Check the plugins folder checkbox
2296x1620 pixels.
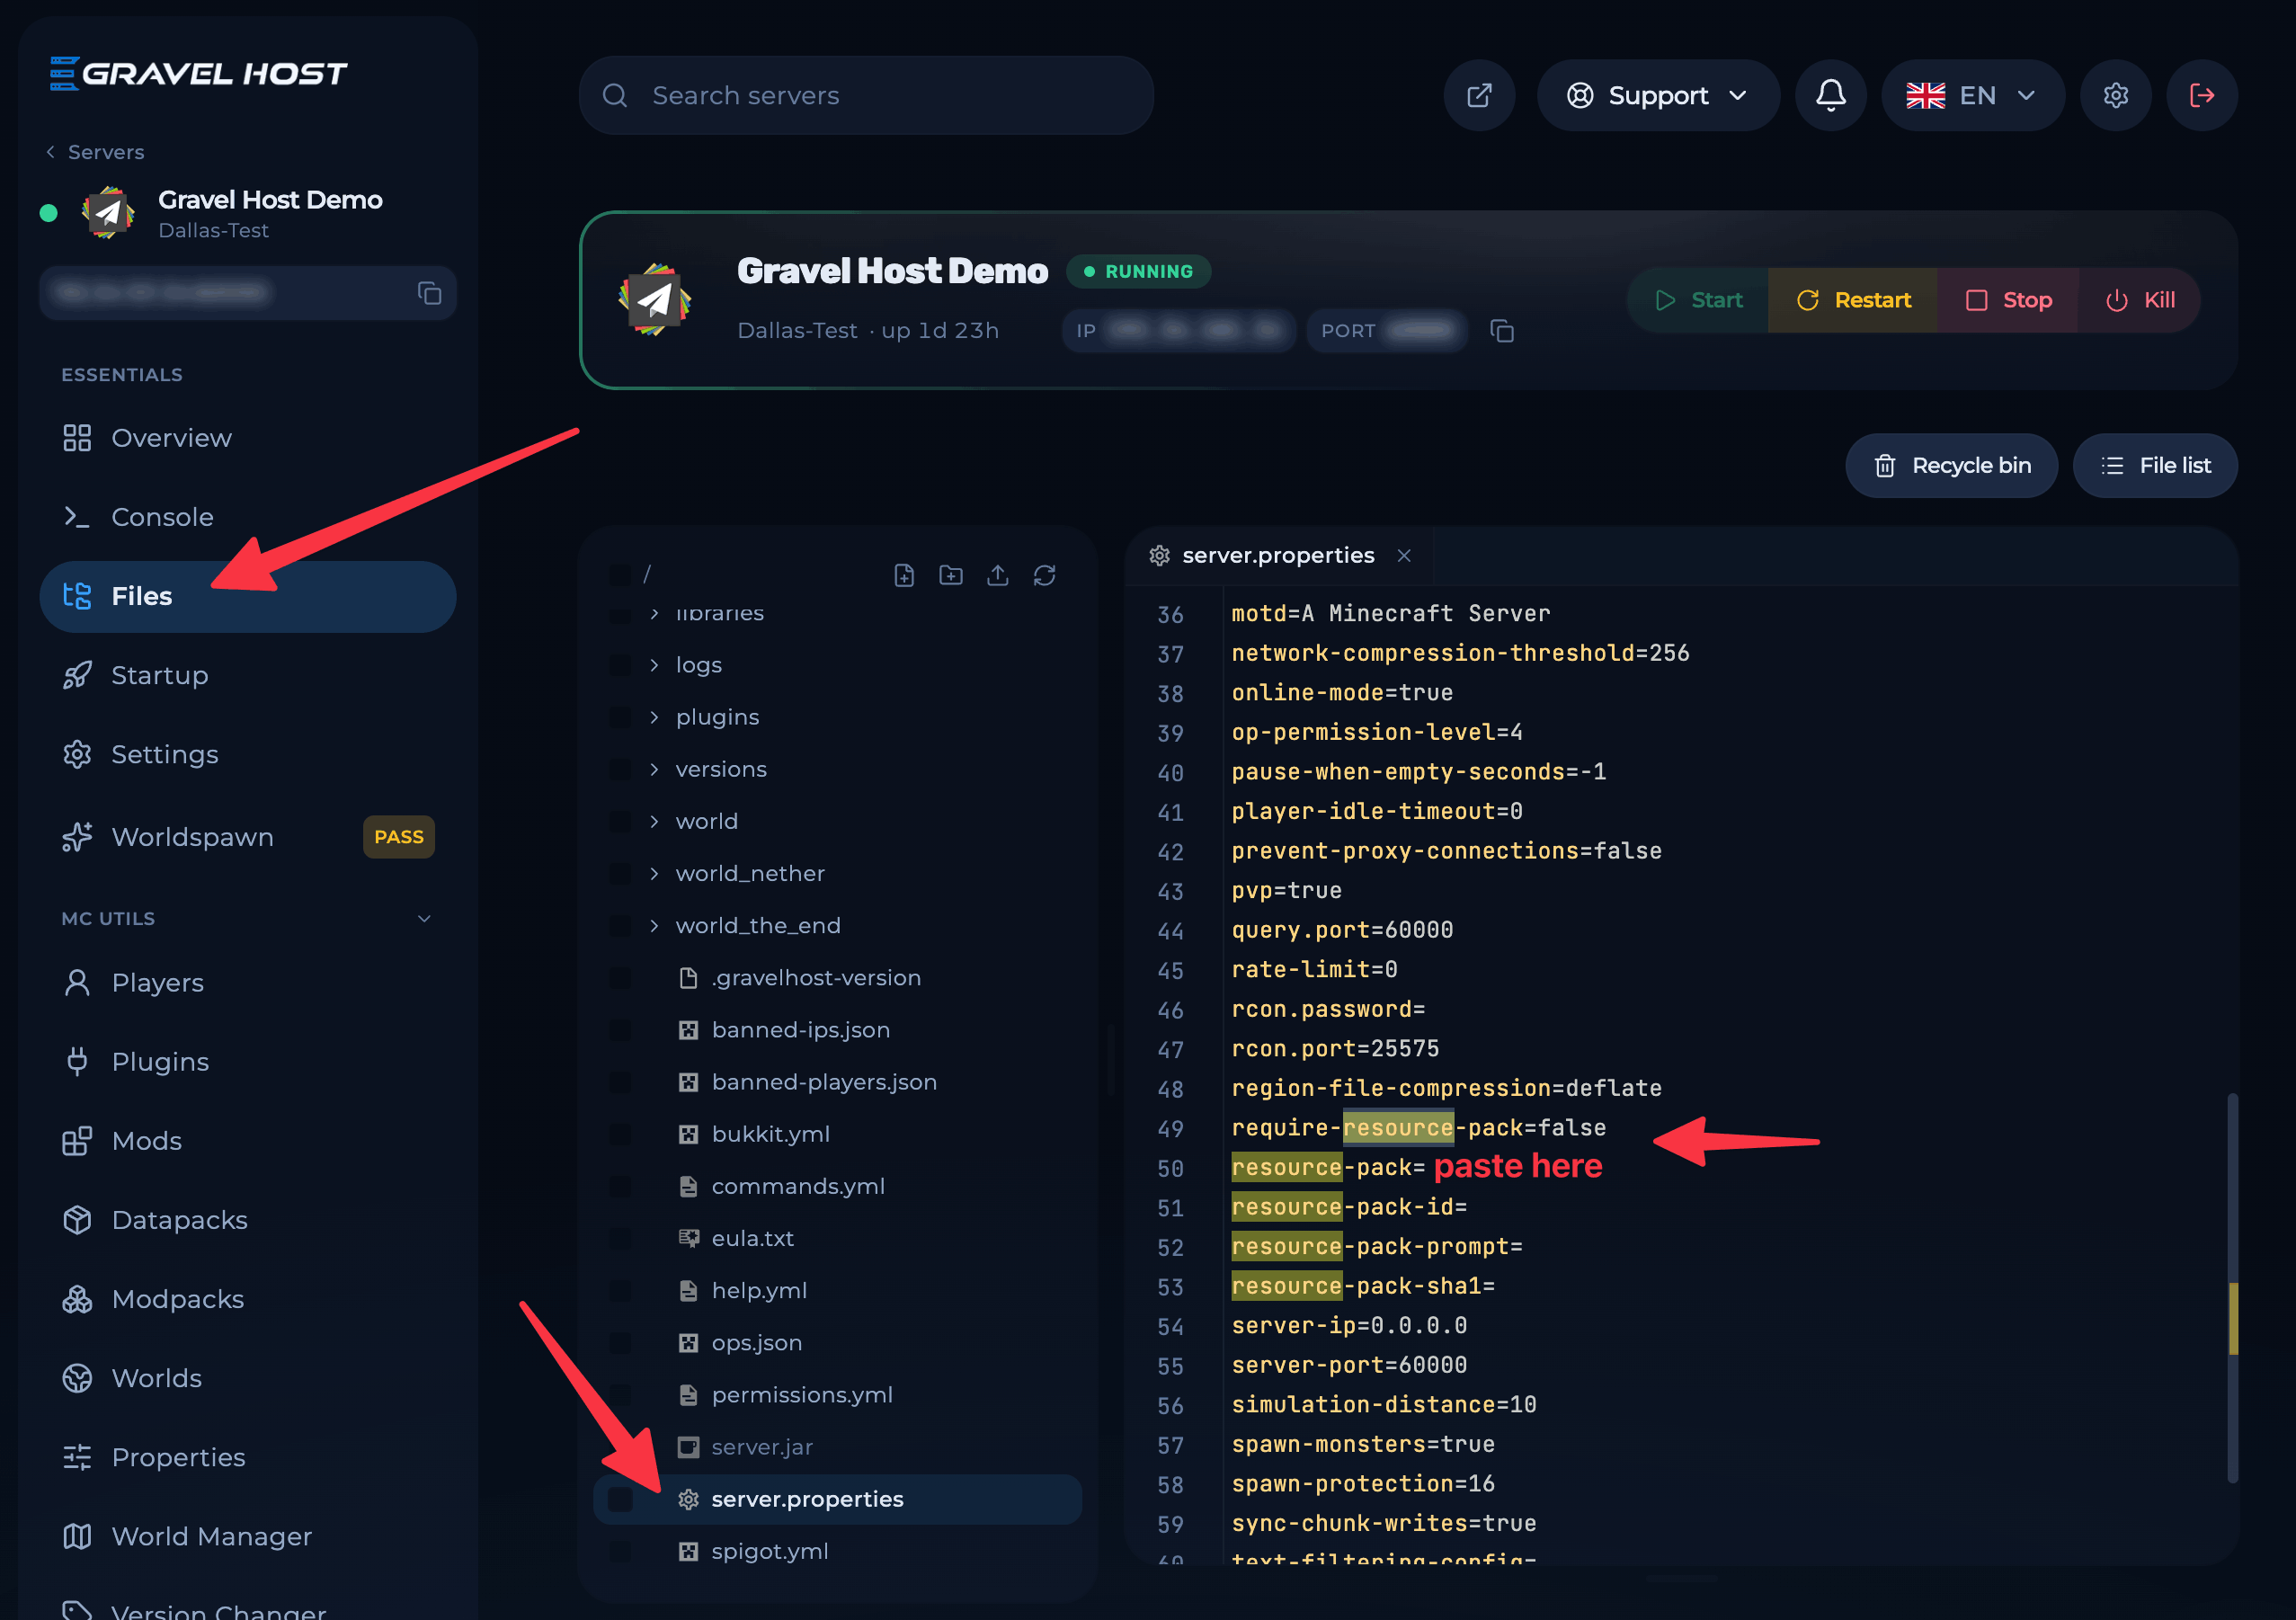coord(620,717)
